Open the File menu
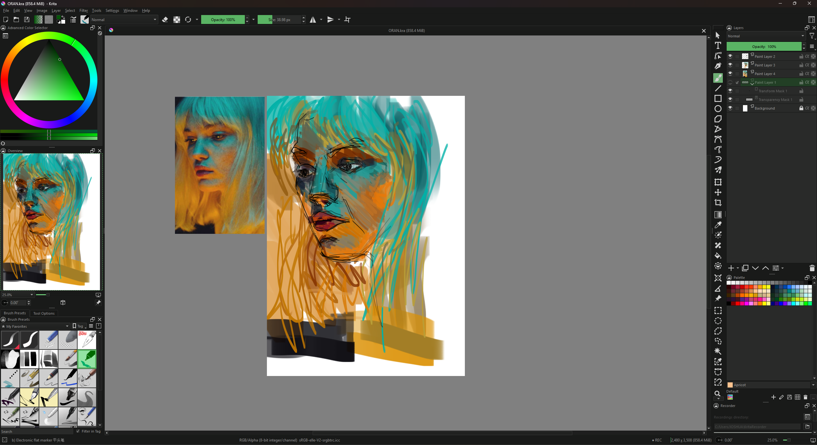Image resolution: width=817 pixels, height=445 pixels. coord(6,11)
